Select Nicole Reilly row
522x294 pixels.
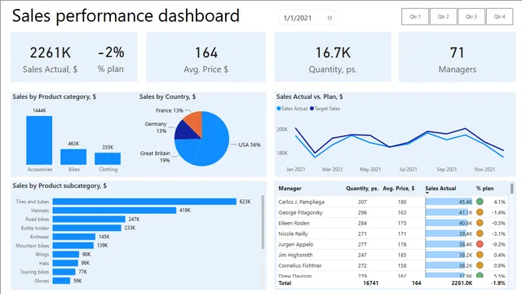pos(391,234)
